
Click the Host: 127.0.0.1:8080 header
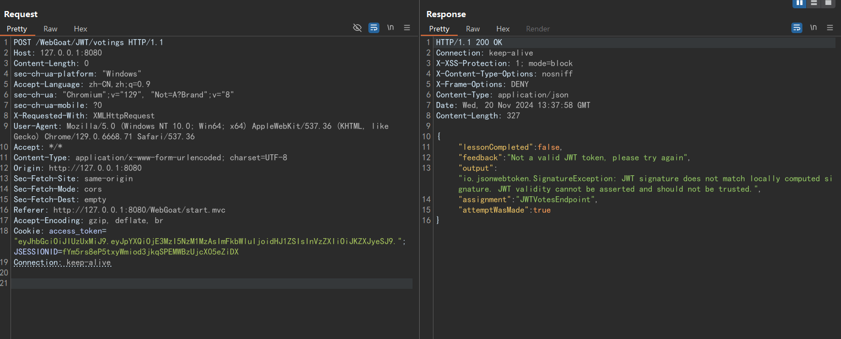(x=58, y=53)
